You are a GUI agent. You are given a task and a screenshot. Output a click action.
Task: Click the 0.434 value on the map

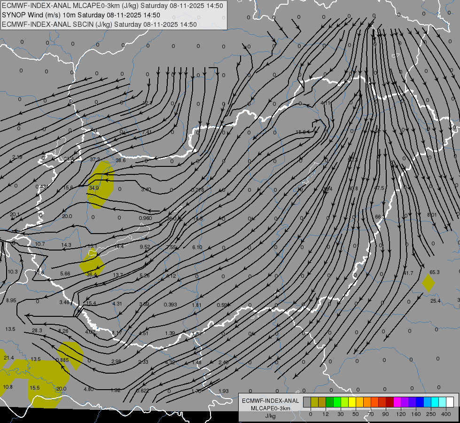click(x=42, y=187)
